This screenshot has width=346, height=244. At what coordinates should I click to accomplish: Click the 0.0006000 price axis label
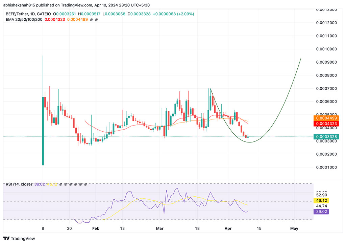pos(327,102)
